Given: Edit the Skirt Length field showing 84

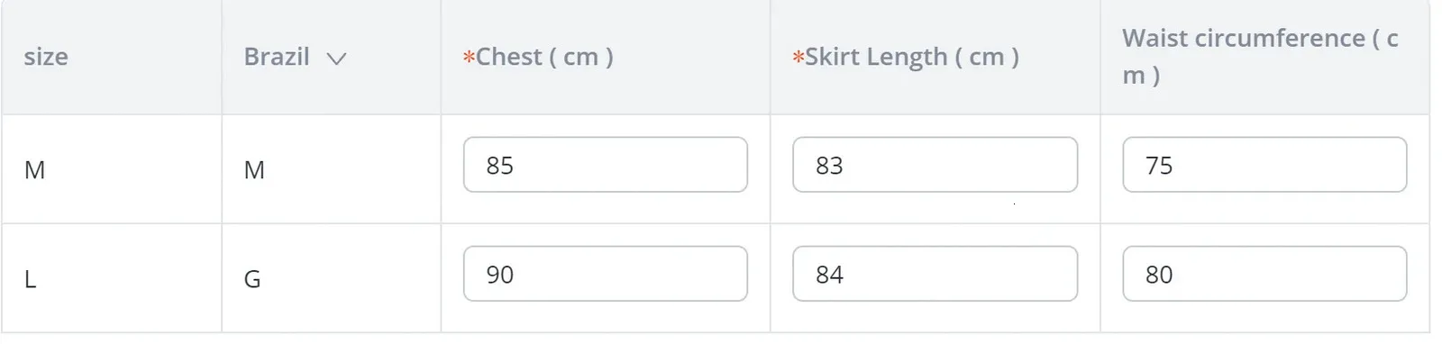Looking at the screenshot, I should pos(935,274).
